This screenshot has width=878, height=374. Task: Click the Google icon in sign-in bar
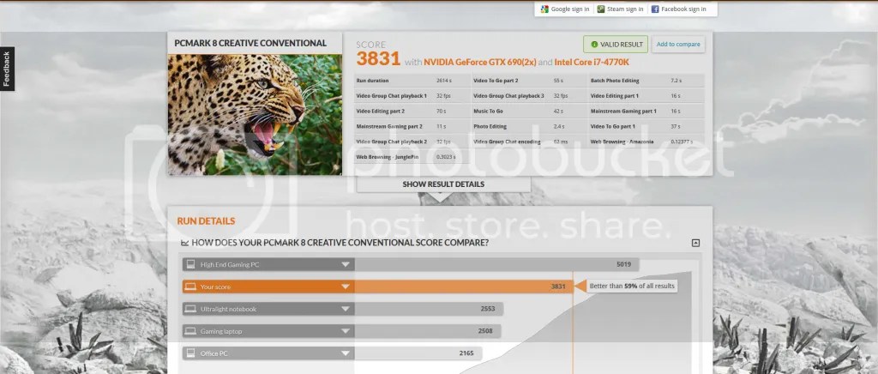pos(544,9)
